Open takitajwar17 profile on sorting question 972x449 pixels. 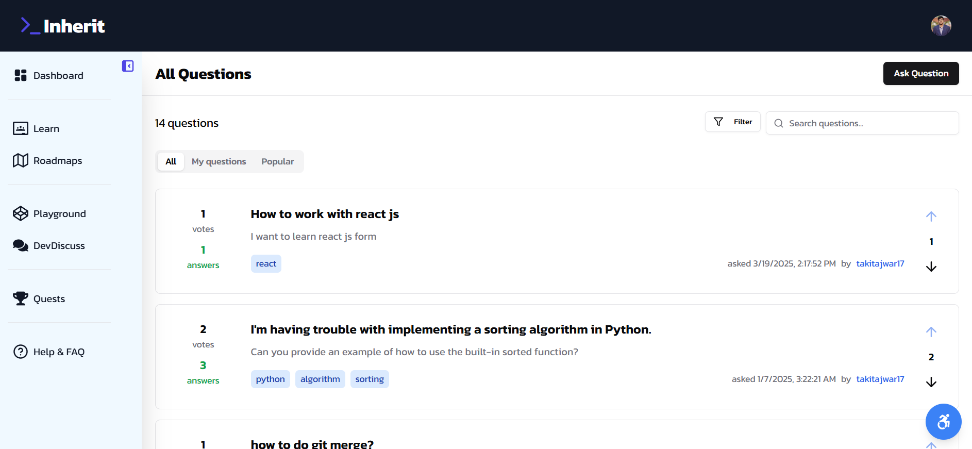click(x=880, y=379)
